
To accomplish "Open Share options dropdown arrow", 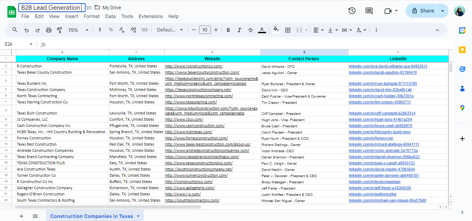I will click(x=443, y=11).
